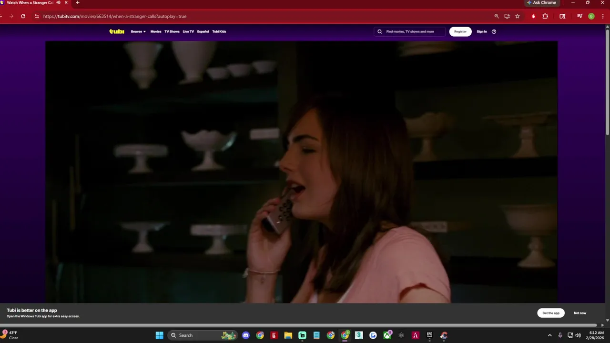610x343 pixels.
Task: Open the volume control in the system tray
Action: pos(578,335)
